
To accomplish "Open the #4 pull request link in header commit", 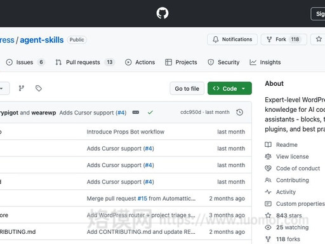I will click(x=121, y=112).
